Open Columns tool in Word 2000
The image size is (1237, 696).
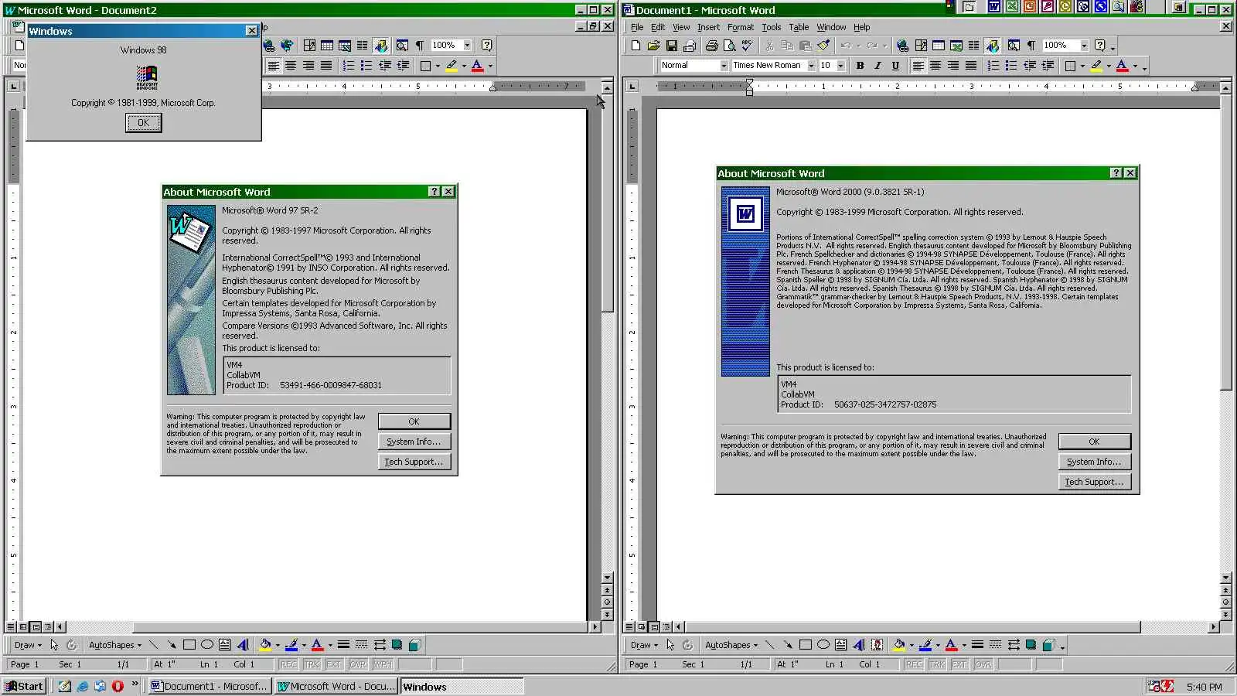(x=974, y=46)
